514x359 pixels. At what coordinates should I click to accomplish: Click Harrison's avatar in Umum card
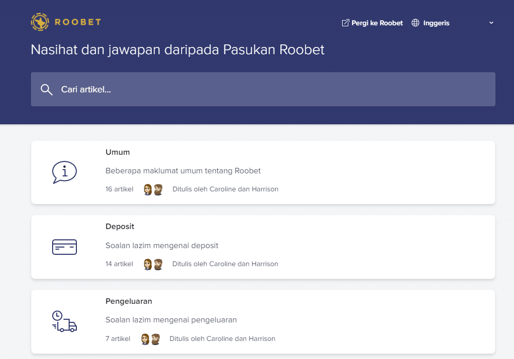[158, 189]
